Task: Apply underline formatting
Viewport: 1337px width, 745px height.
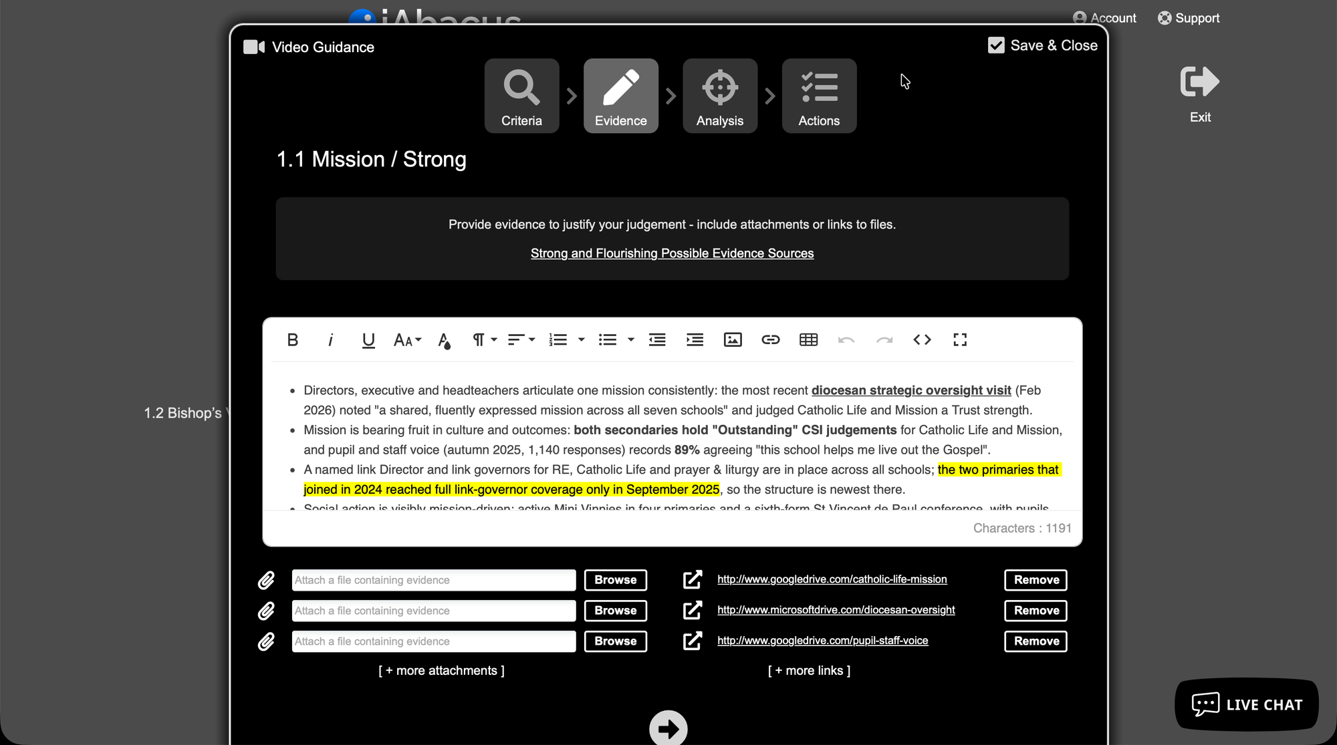Action: 368,340
